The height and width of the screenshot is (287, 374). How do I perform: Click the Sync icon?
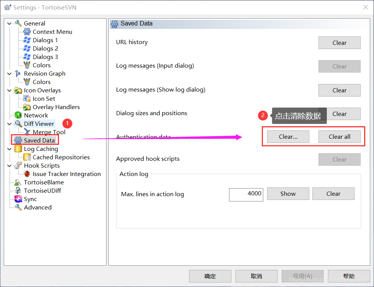coord(18,199)
